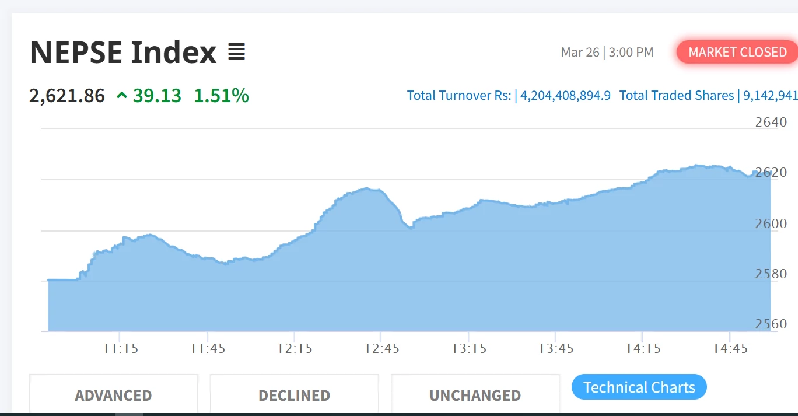
Task: Switch to the DECLINED tab
Action: 294,395
